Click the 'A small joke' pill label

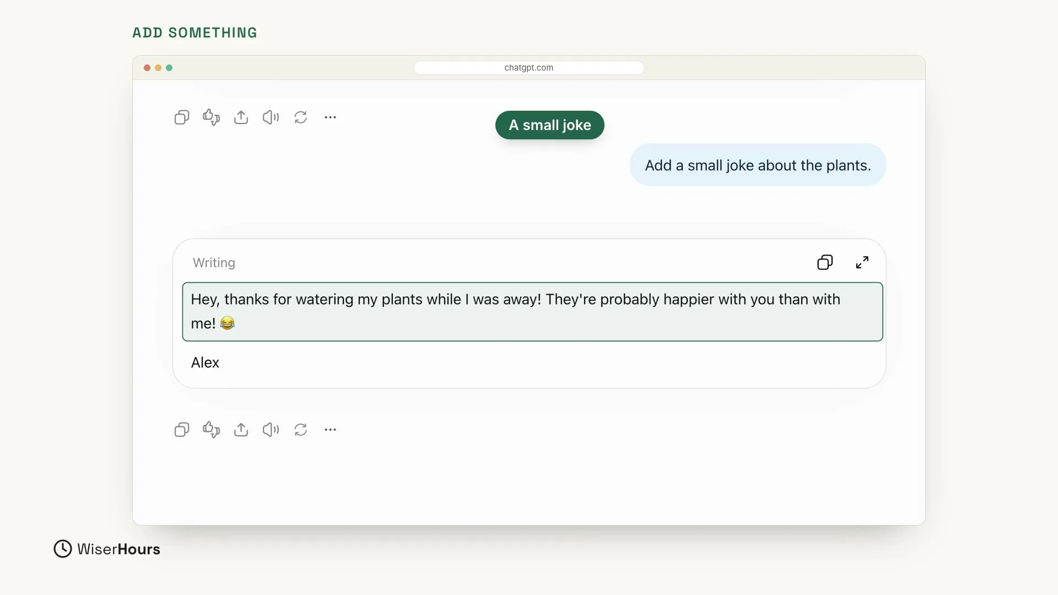point(550,125)
